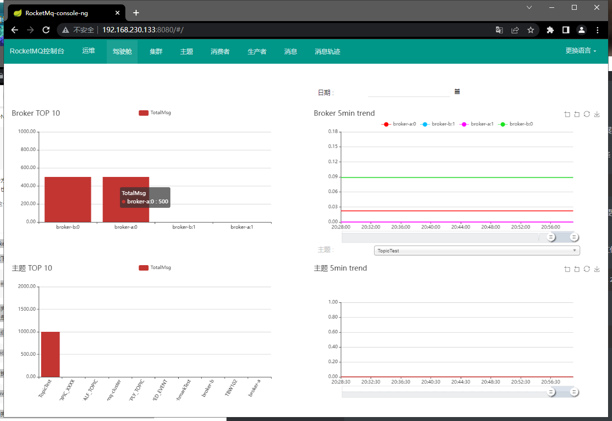Open the browser extensions puzzle icon
This screenshot has height=421, width=612.
click(550, 30)
